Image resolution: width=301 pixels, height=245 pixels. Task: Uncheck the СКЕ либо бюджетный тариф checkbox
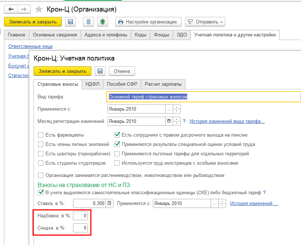click(x=41, y=192)
